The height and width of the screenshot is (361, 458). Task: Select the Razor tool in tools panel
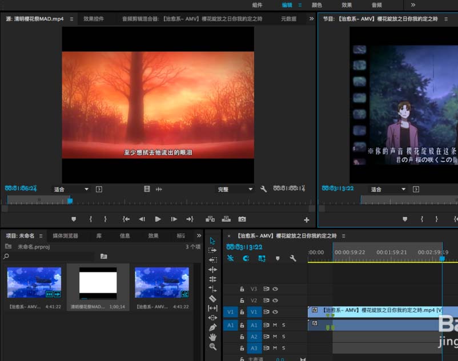coord(212,298)
